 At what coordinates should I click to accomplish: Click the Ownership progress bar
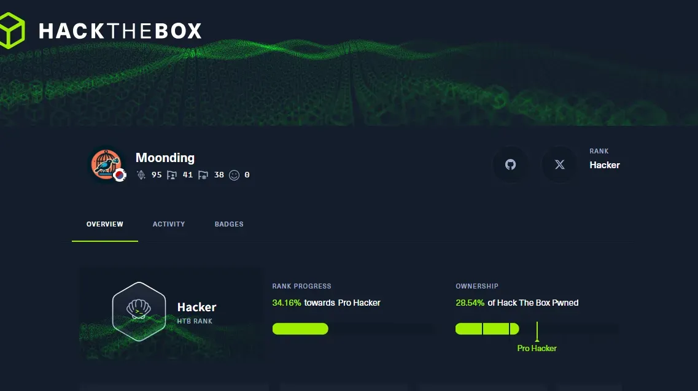[536, 329]
